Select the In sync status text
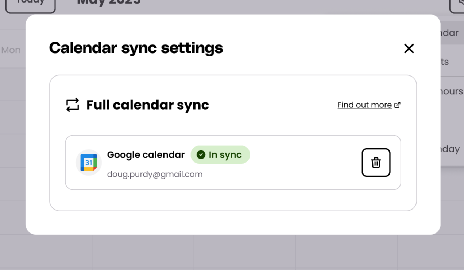 tap(225, 155)
